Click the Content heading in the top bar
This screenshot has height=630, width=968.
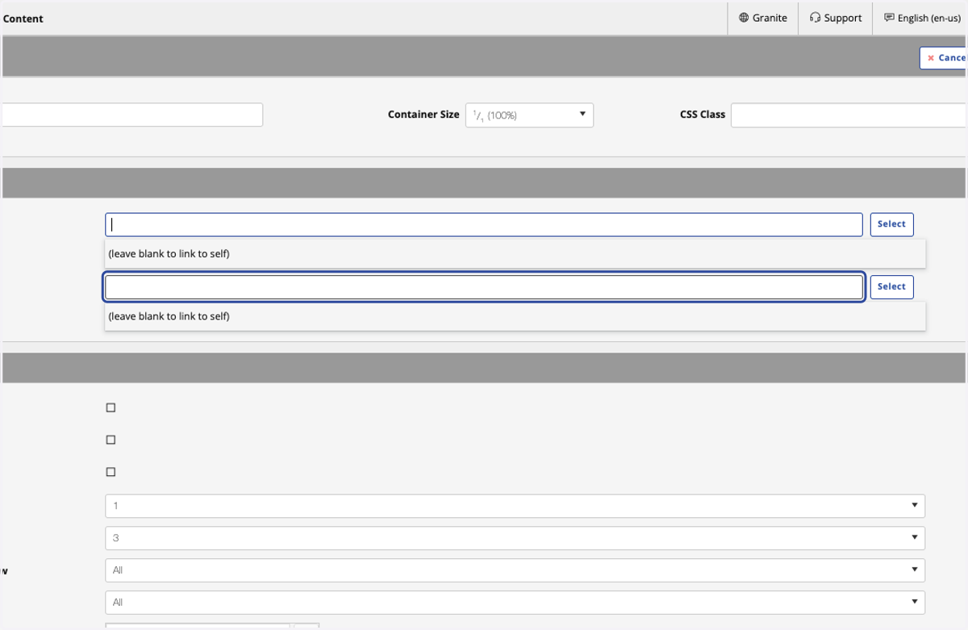(x=23, y=19)
